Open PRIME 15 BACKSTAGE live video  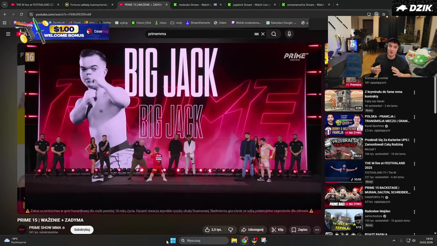point(387,190)
